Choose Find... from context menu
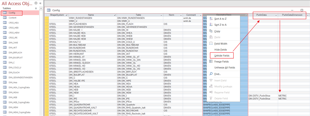The width and height of the screenshot is (310, 116). pyautogui.click(x=223, y=74)
